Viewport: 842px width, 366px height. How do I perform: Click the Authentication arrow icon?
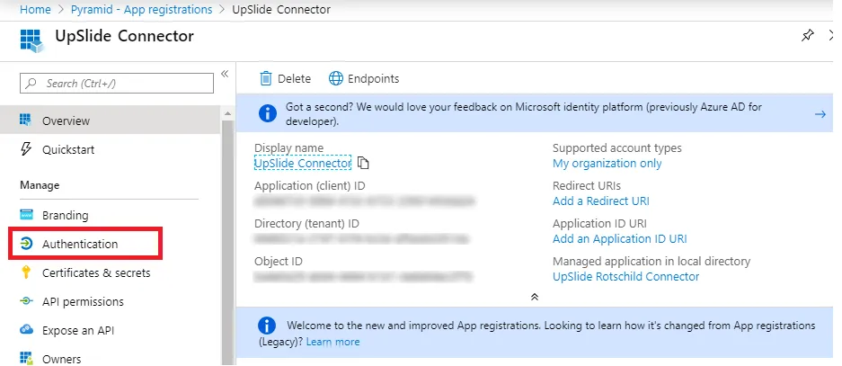point(26,244)
